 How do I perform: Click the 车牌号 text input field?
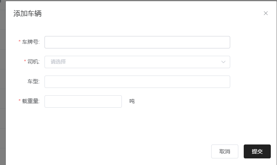point(137,42)
